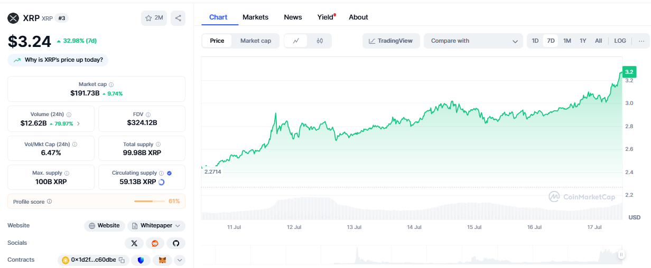This screenshot has width=651, height=268.
Task: Click the 32.98% (7d) price change
Action: coord(76,41)
